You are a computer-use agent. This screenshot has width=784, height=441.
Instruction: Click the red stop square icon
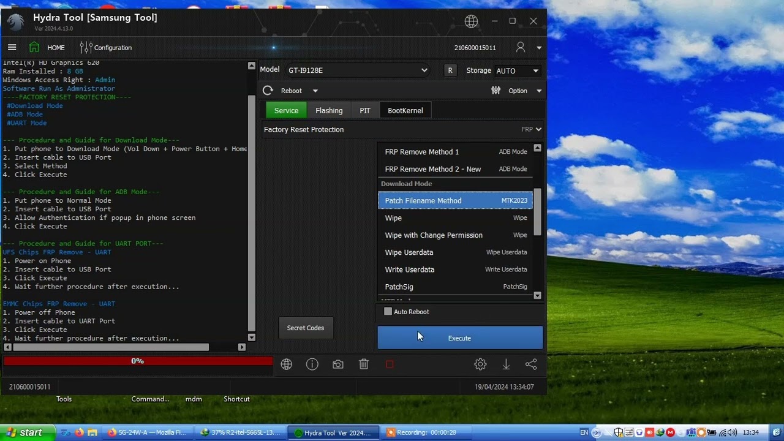[390, 364]
